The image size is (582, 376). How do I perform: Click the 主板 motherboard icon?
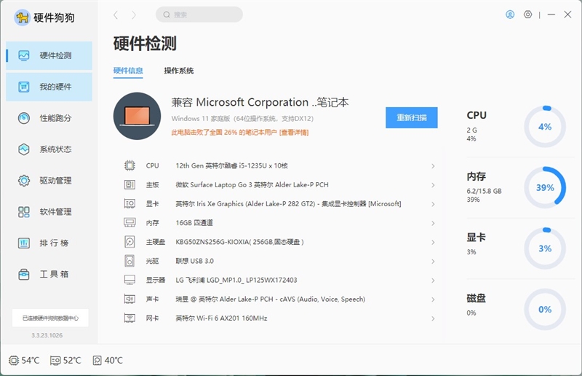(129, 184)
